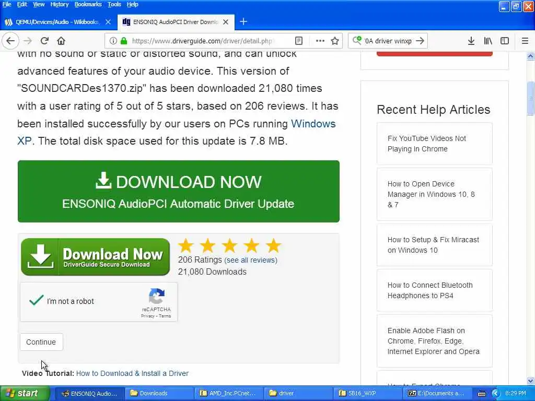535x401 pixels.
Task: Open page actions three-dot menu
Action: pos(320,41)
